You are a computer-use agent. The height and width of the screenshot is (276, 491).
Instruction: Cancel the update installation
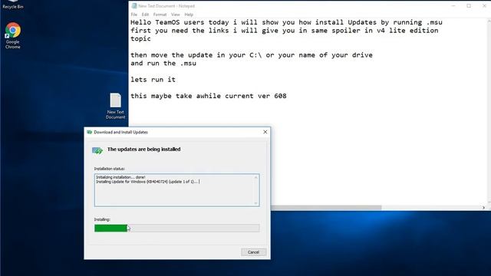pos(253,252)
